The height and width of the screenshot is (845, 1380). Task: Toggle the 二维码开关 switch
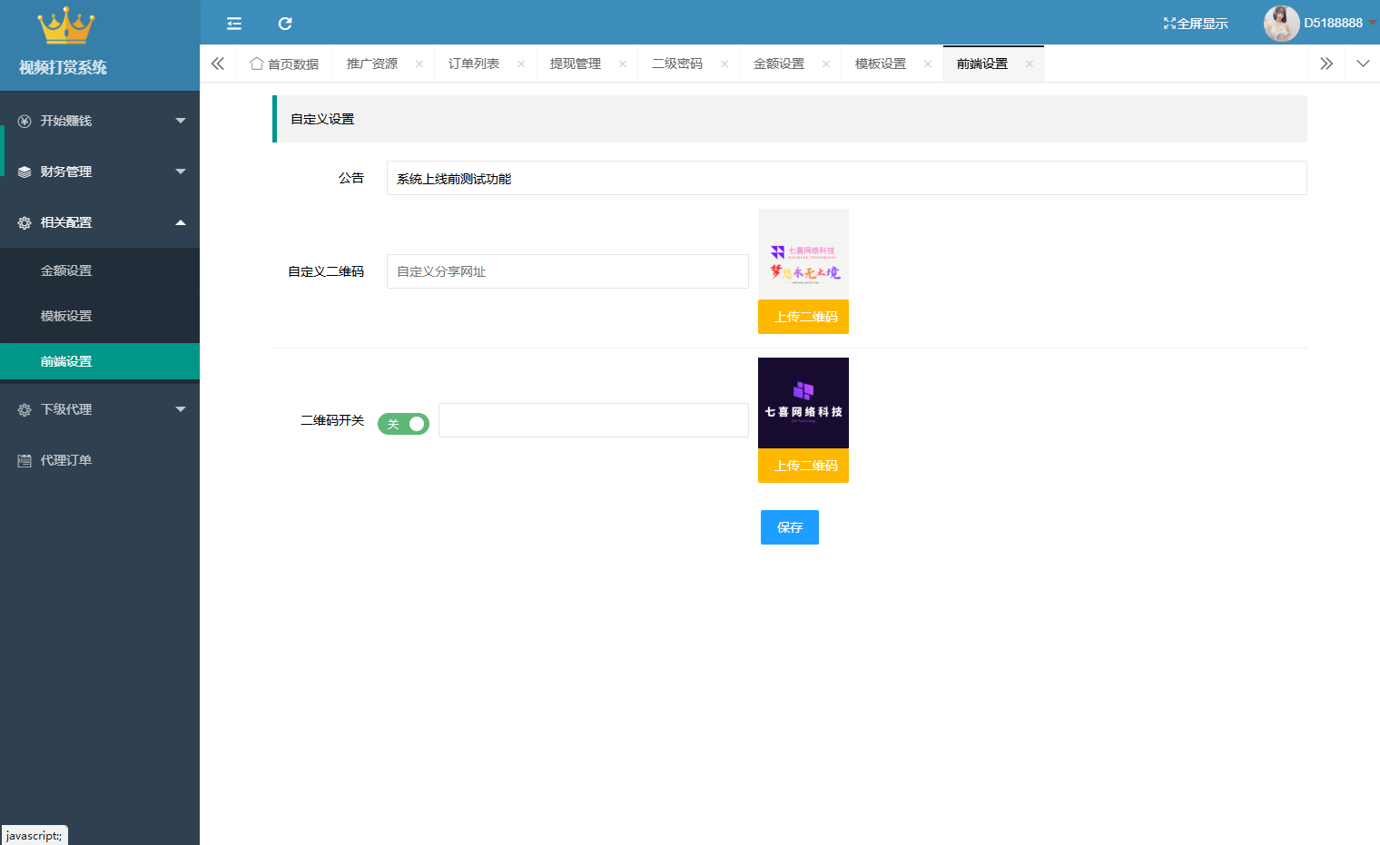pos(403,424)
